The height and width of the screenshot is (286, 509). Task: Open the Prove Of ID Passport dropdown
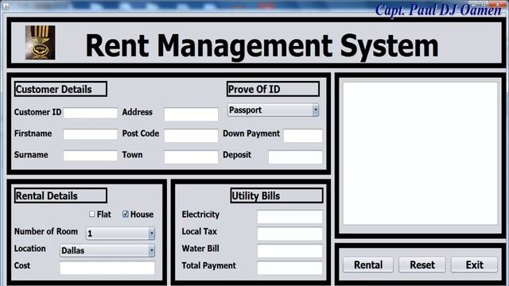tap(274, 110)
